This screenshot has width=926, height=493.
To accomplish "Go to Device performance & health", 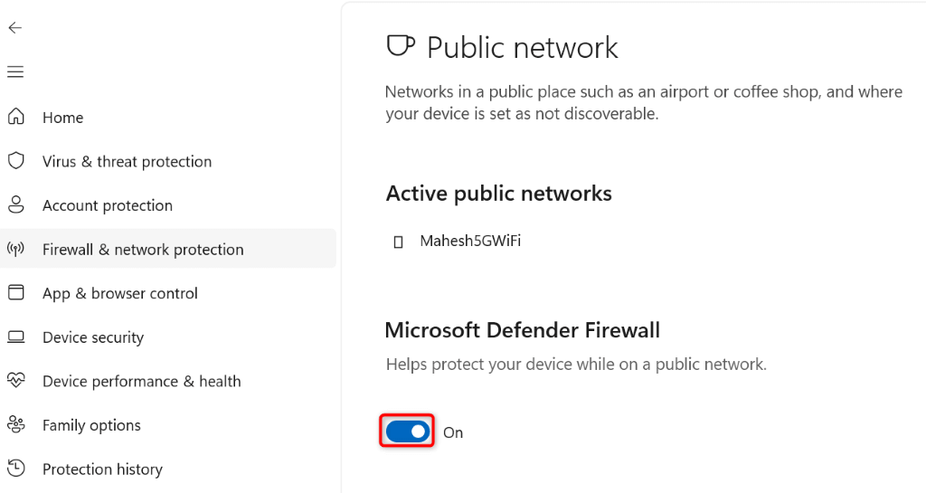I will pos(141,382).
